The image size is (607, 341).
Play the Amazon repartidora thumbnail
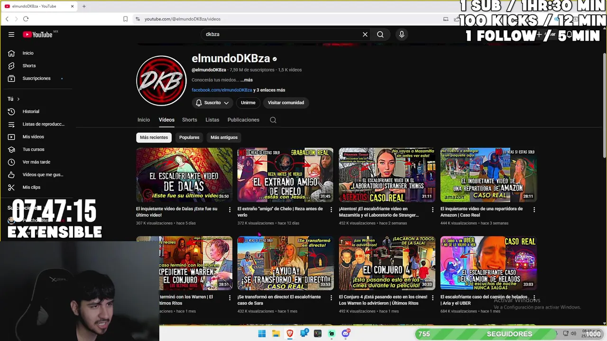coord(488,175)
